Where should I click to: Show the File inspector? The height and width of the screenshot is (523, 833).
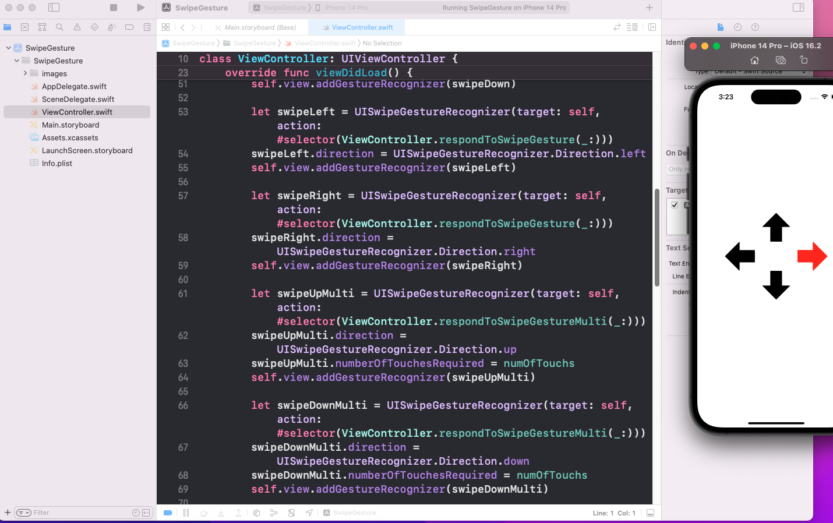tap(721, 27)
